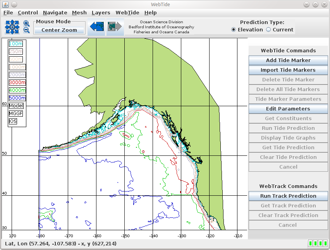
Task: Toggle the Model legend entry
Action: [16, 106]
